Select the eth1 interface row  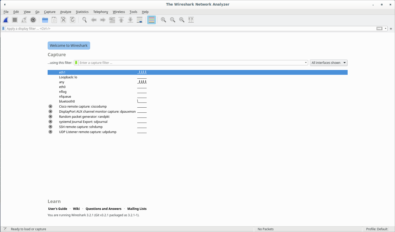tap(198, 72)
